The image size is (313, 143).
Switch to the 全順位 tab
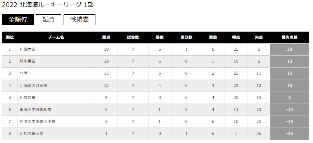pyautogui.click(x=18, y=20)
